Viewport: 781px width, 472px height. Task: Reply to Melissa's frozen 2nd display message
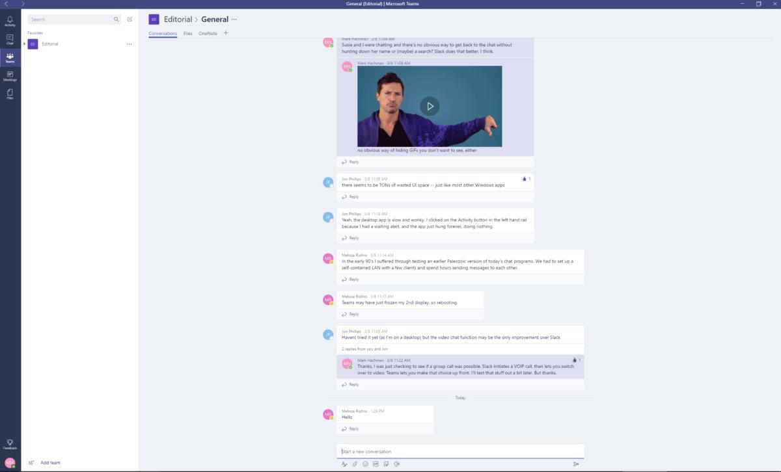(x=350, y=314)
